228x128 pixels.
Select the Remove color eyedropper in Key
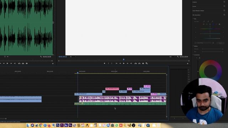(212, 21)
